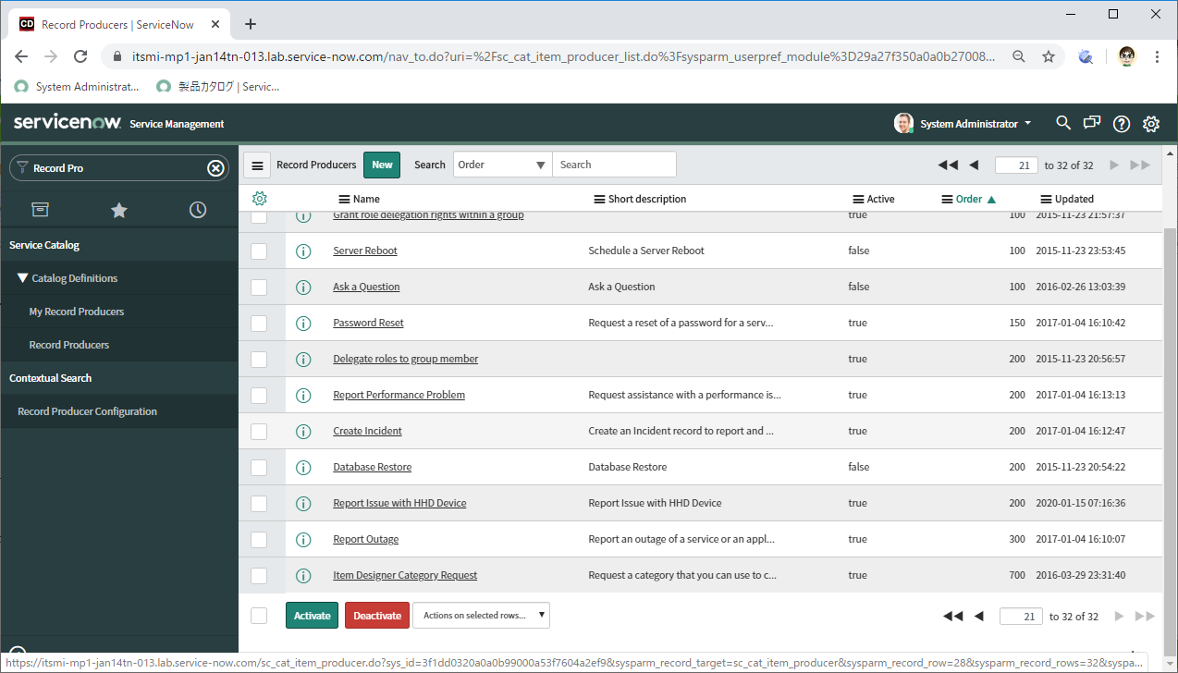Open Updated column header menu
This screenshot has height=673, width=1178.
1047,199
